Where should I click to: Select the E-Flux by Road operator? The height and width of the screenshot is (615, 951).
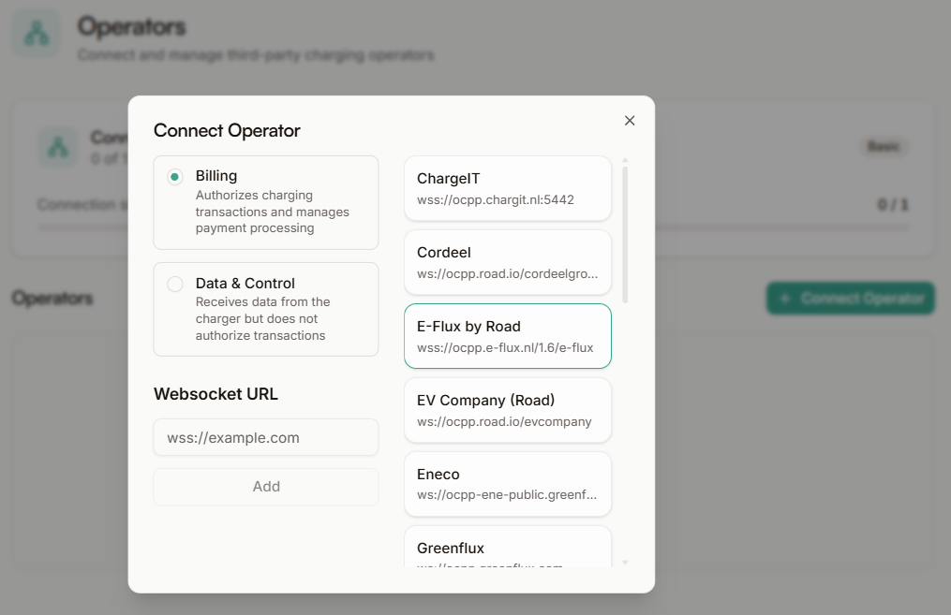507,336
